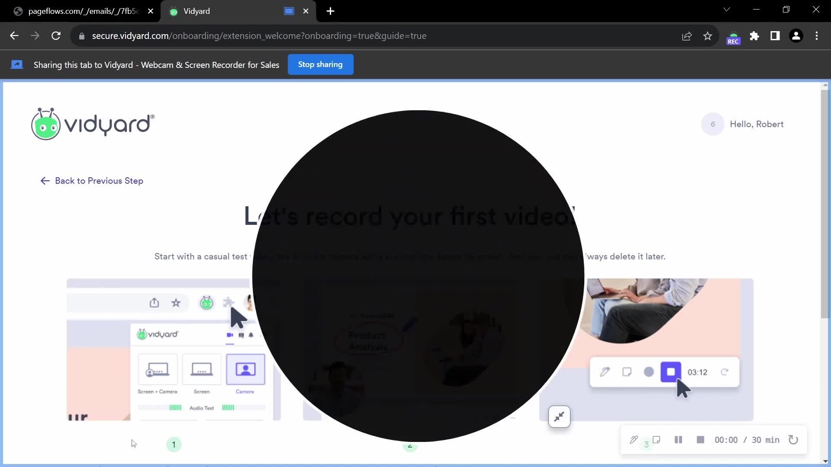Open the Chrome three-dot menu
The image size is (831, 467).
[817, 36]
